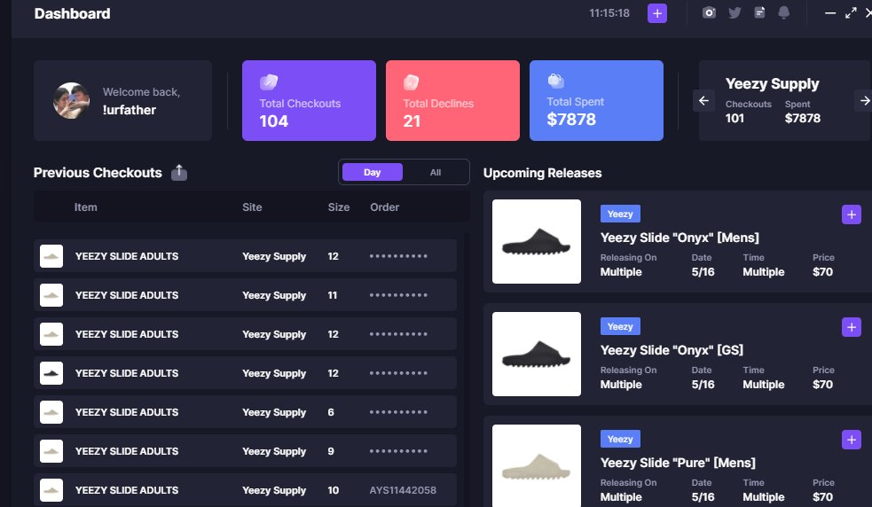Open the Total Declines 21 card
Viewport: 872px width, 507px height.
click(x=452, y=101)
